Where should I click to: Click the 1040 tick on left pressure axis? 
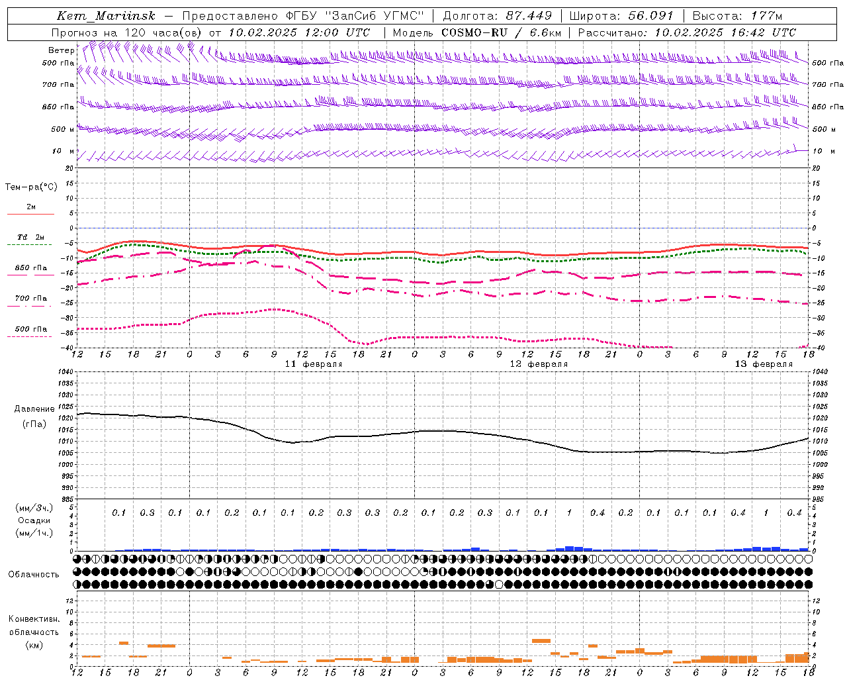66,372
